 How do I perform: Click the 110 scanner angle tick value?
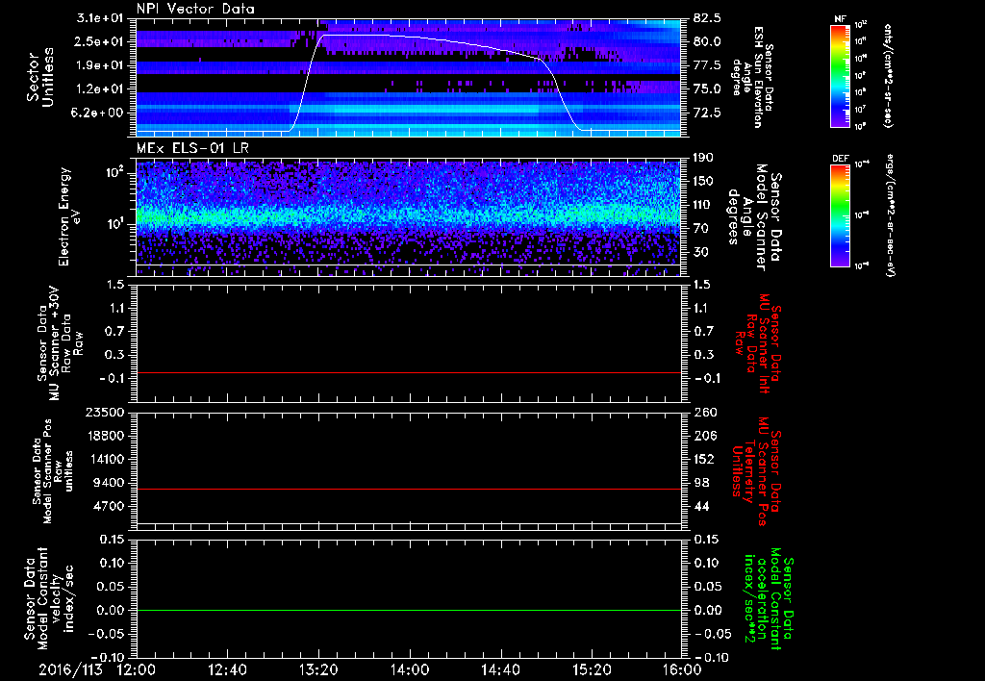pos(703,205)
